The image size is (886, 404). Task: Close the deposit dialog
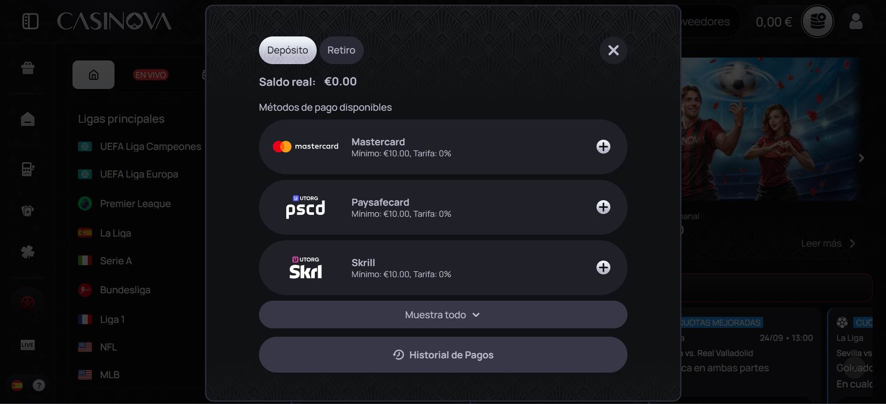pos(613,50)
